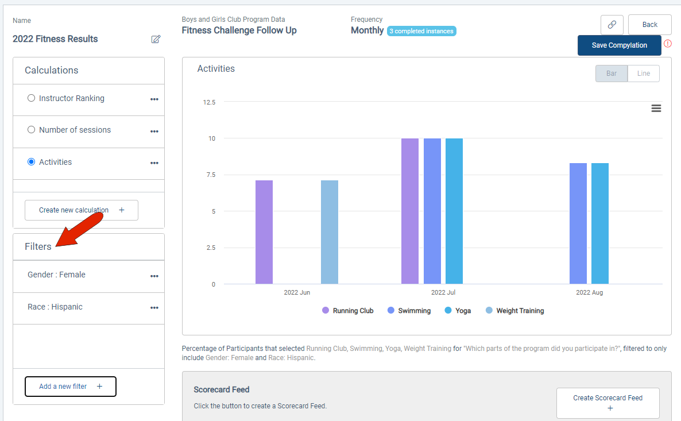Select the Number of sessions radio button
This screenshot has height=421, width=681.
pos(31,129)
